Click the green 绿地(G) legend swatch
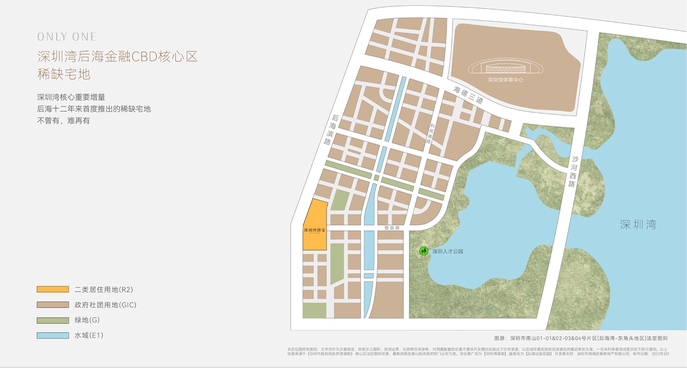The width and height of the screenshot is (687, 368). pyautogui.click(x=53, y=320)
